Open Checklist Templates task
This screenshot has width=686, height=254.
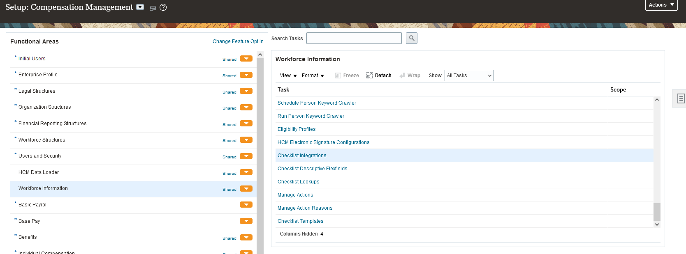point(300,221)
